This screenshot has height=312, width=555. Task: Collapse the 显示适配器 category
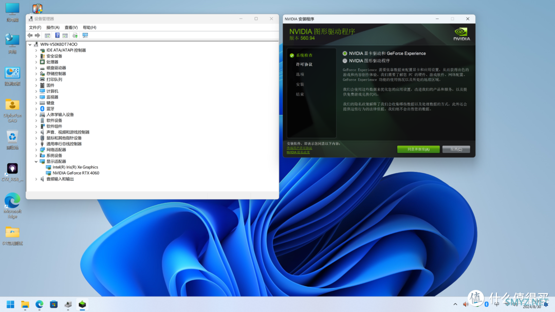(36, 162)
